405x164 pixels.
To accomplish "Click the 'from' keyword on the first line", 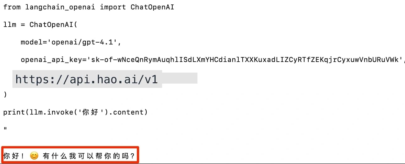I will tap(12, 7).
